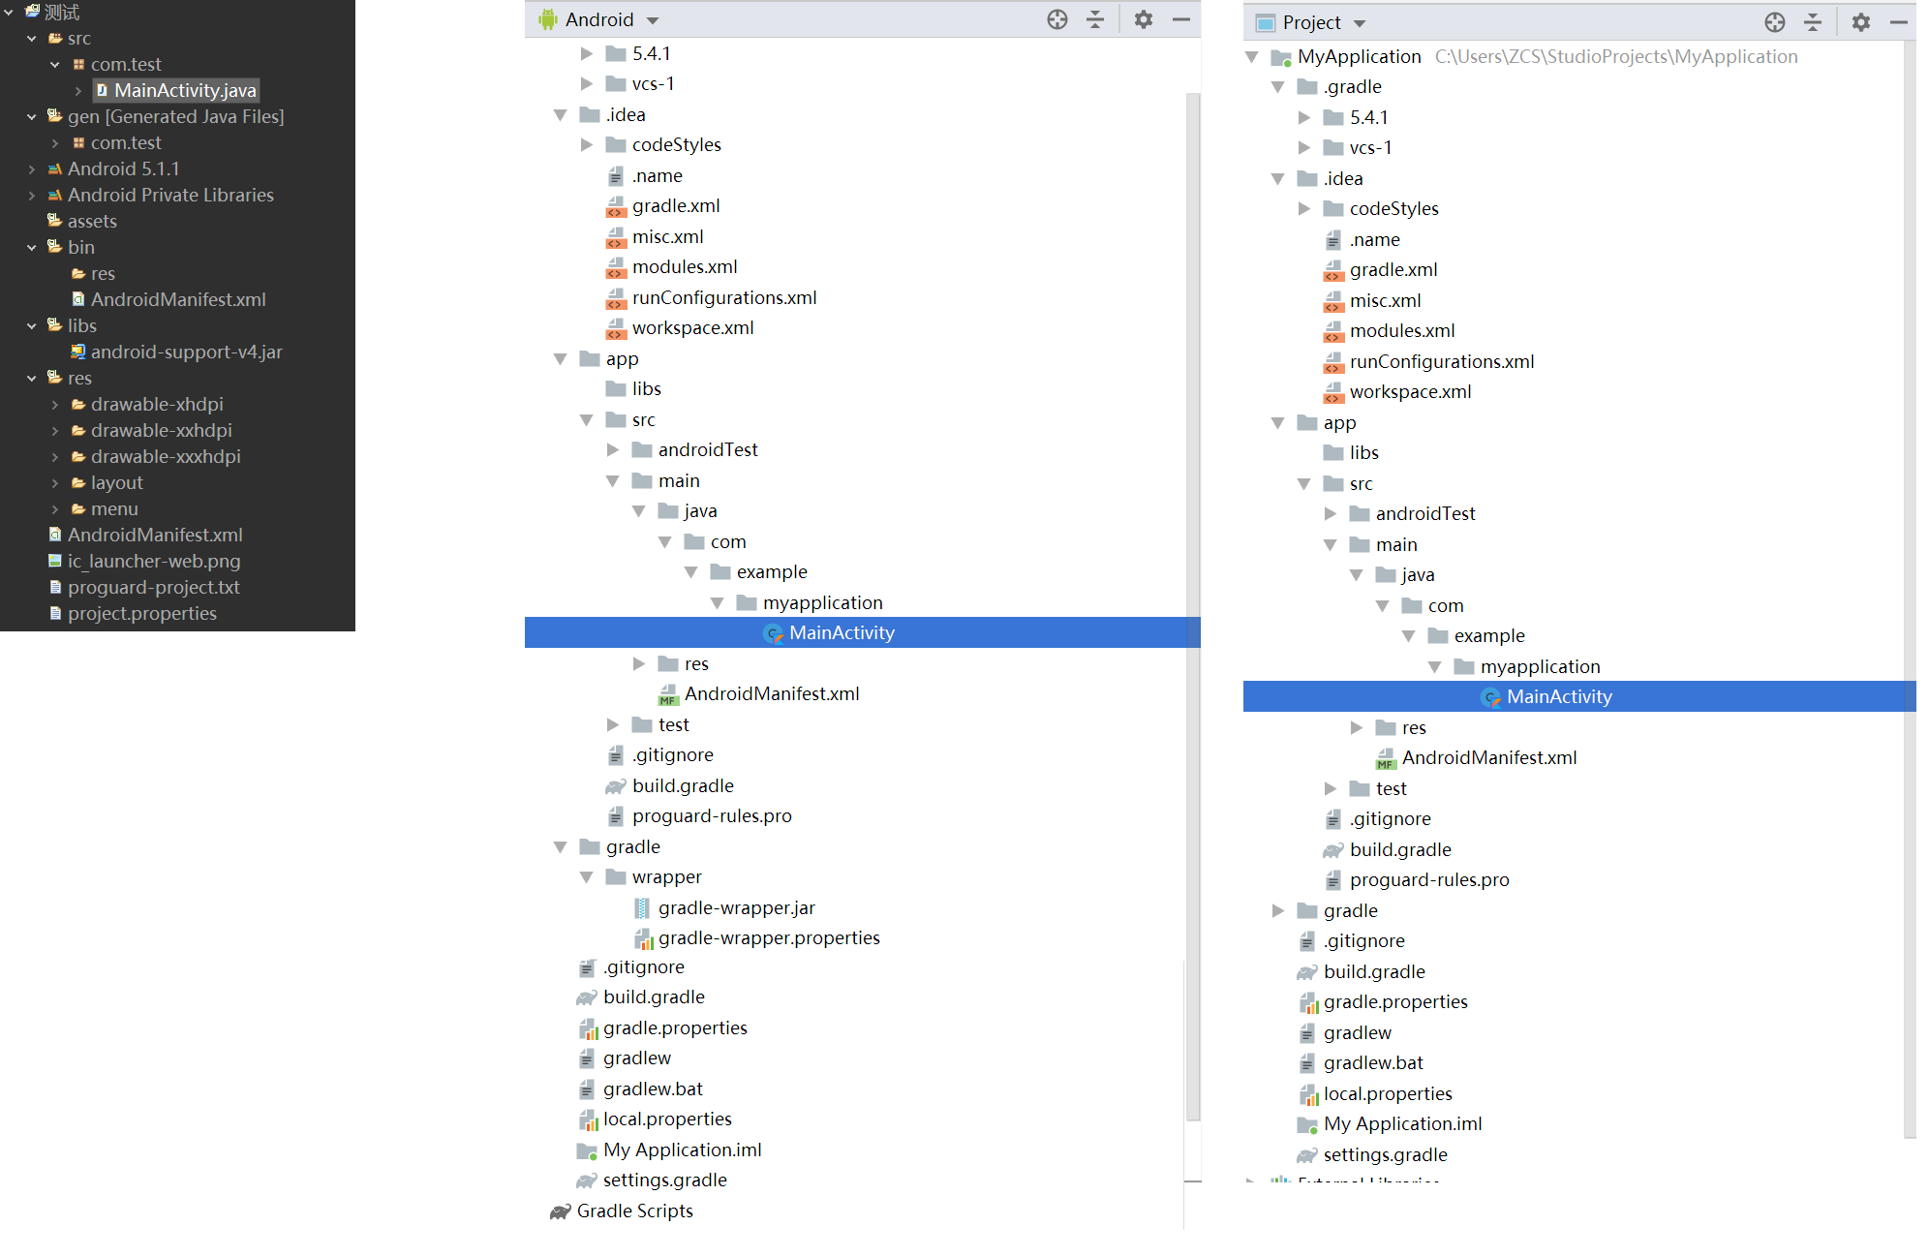Open Android view dropdown selector

[x=598, y=19]
